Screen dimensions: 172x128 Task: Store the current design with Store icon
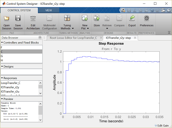pyautogui.click(x=96, y=18)
